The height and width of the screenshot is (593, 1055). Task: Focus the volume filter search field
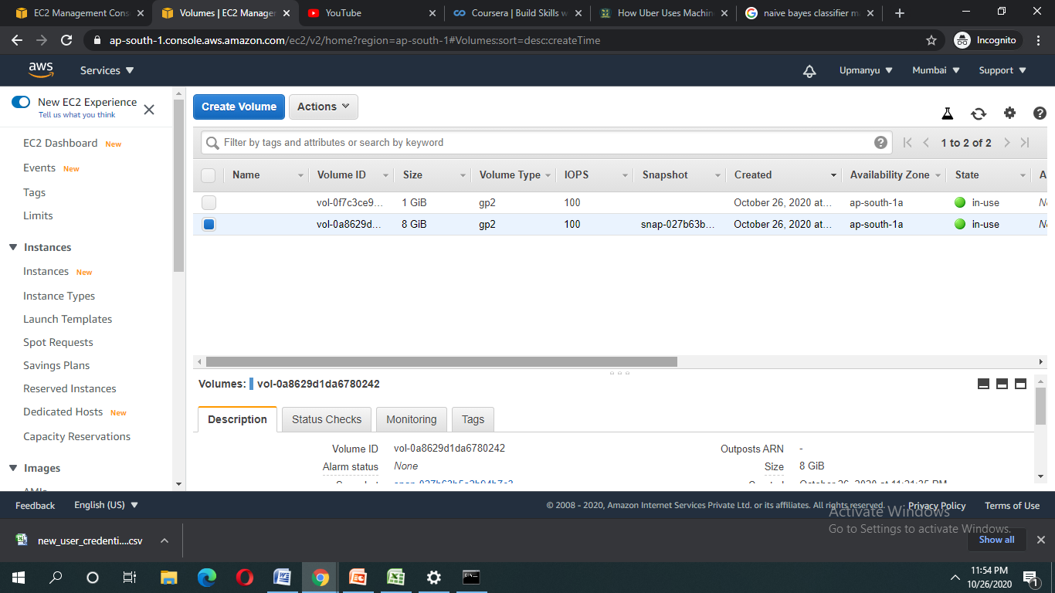click(x=546, y=142)
